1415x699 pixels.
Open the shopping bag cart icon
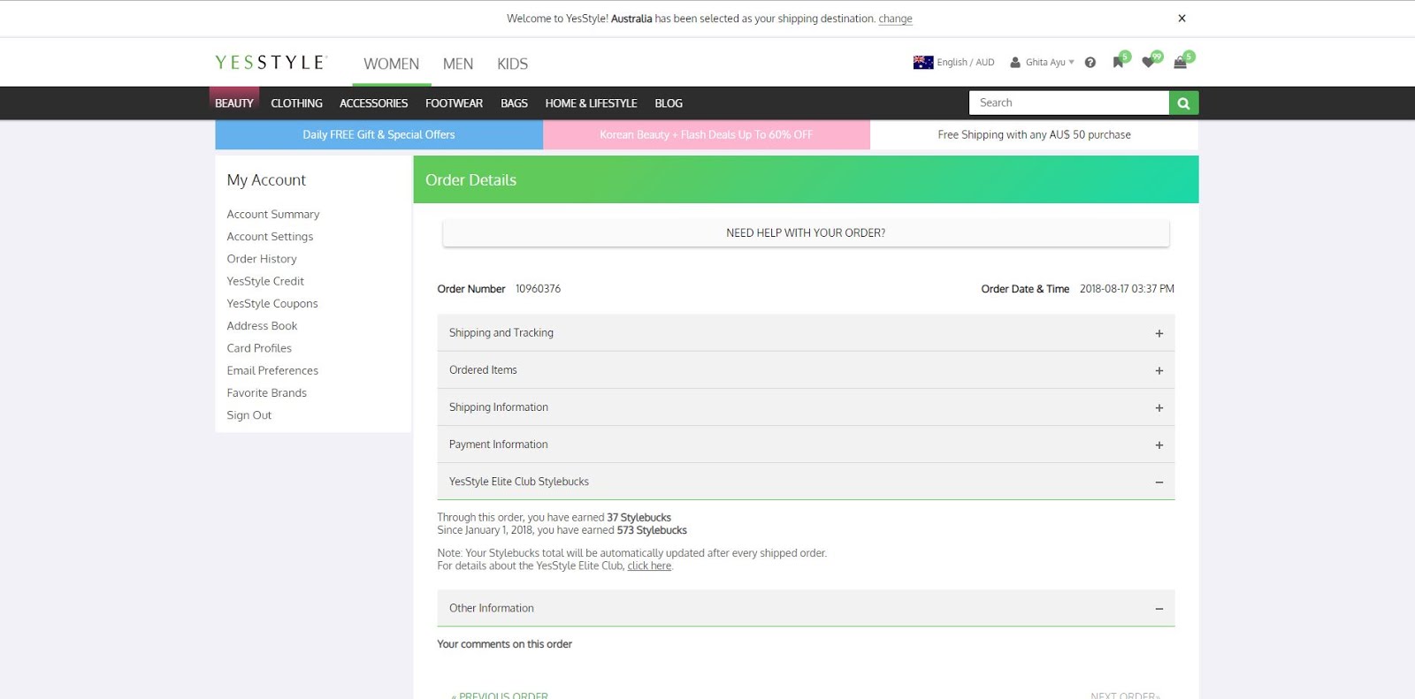pyautogui.click(x=1180, y=62)
